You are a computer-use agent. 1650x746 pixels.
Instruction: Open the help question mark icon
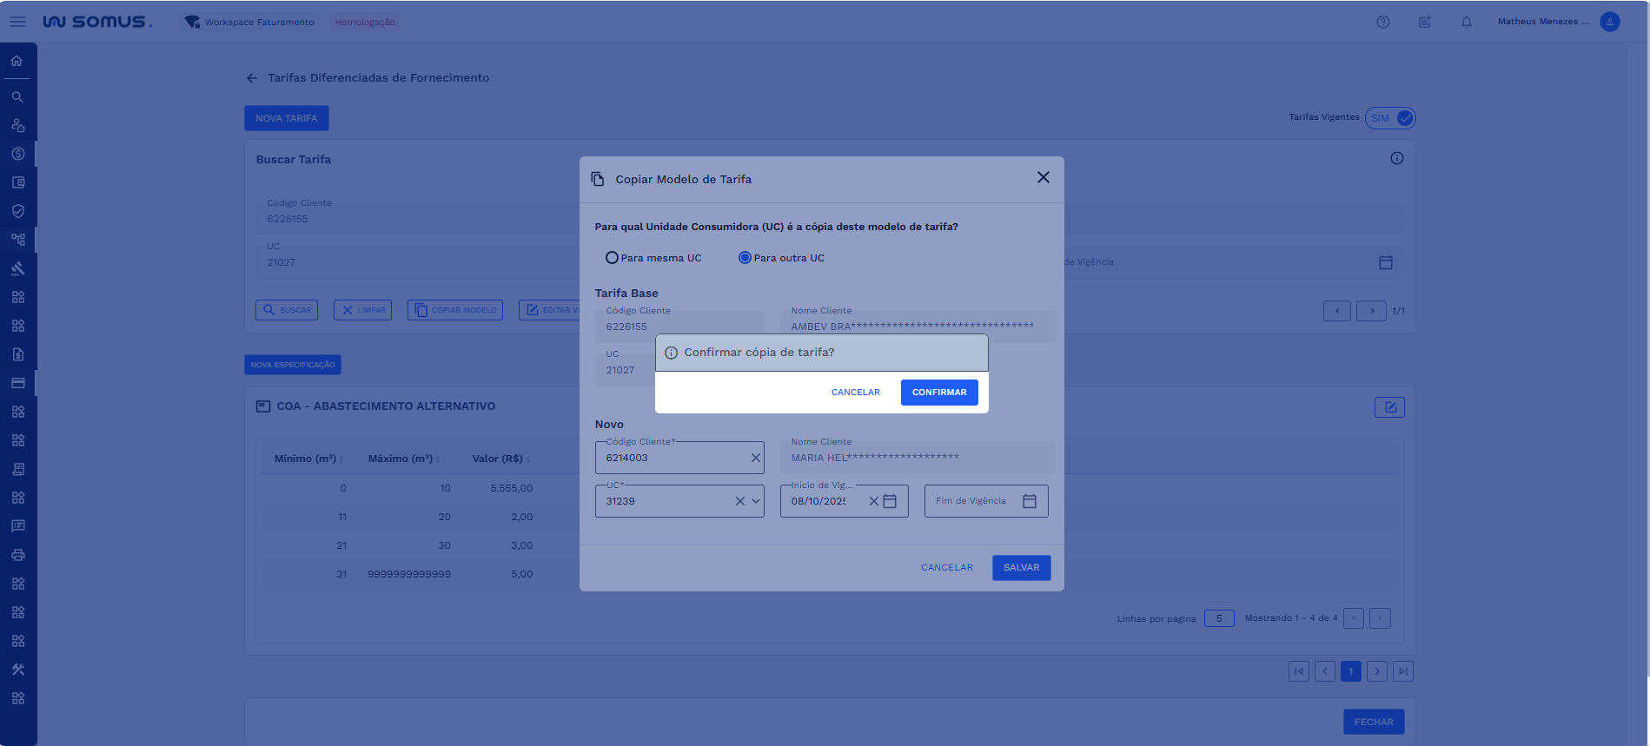(x=1383, y=22)
